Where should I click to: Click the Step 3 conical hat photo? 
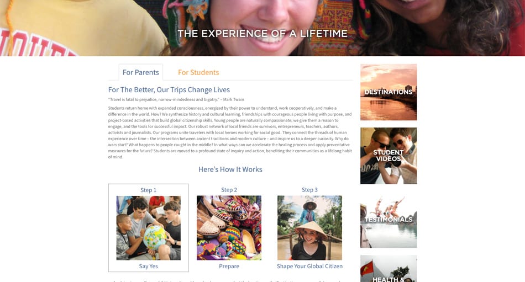[309, 228]
